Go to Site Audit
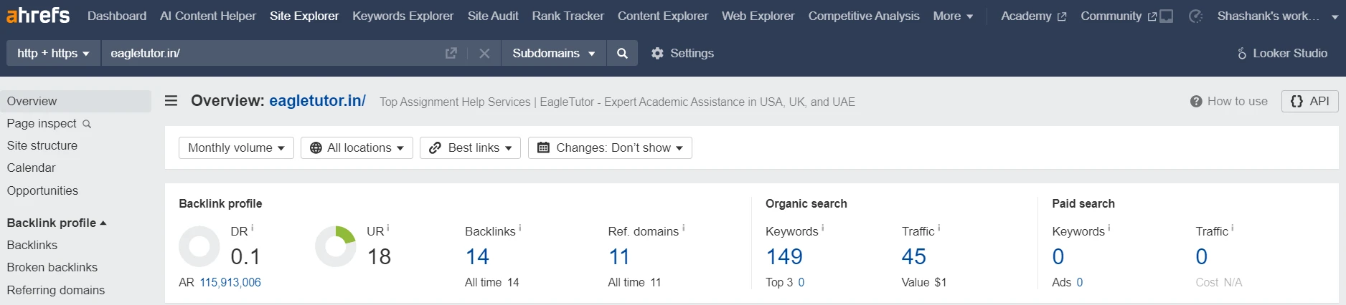This screenshot has height=305, width=1346. click(x=493, y=16)
